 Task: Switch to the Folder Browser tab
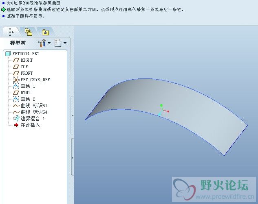tap(28, 32)
